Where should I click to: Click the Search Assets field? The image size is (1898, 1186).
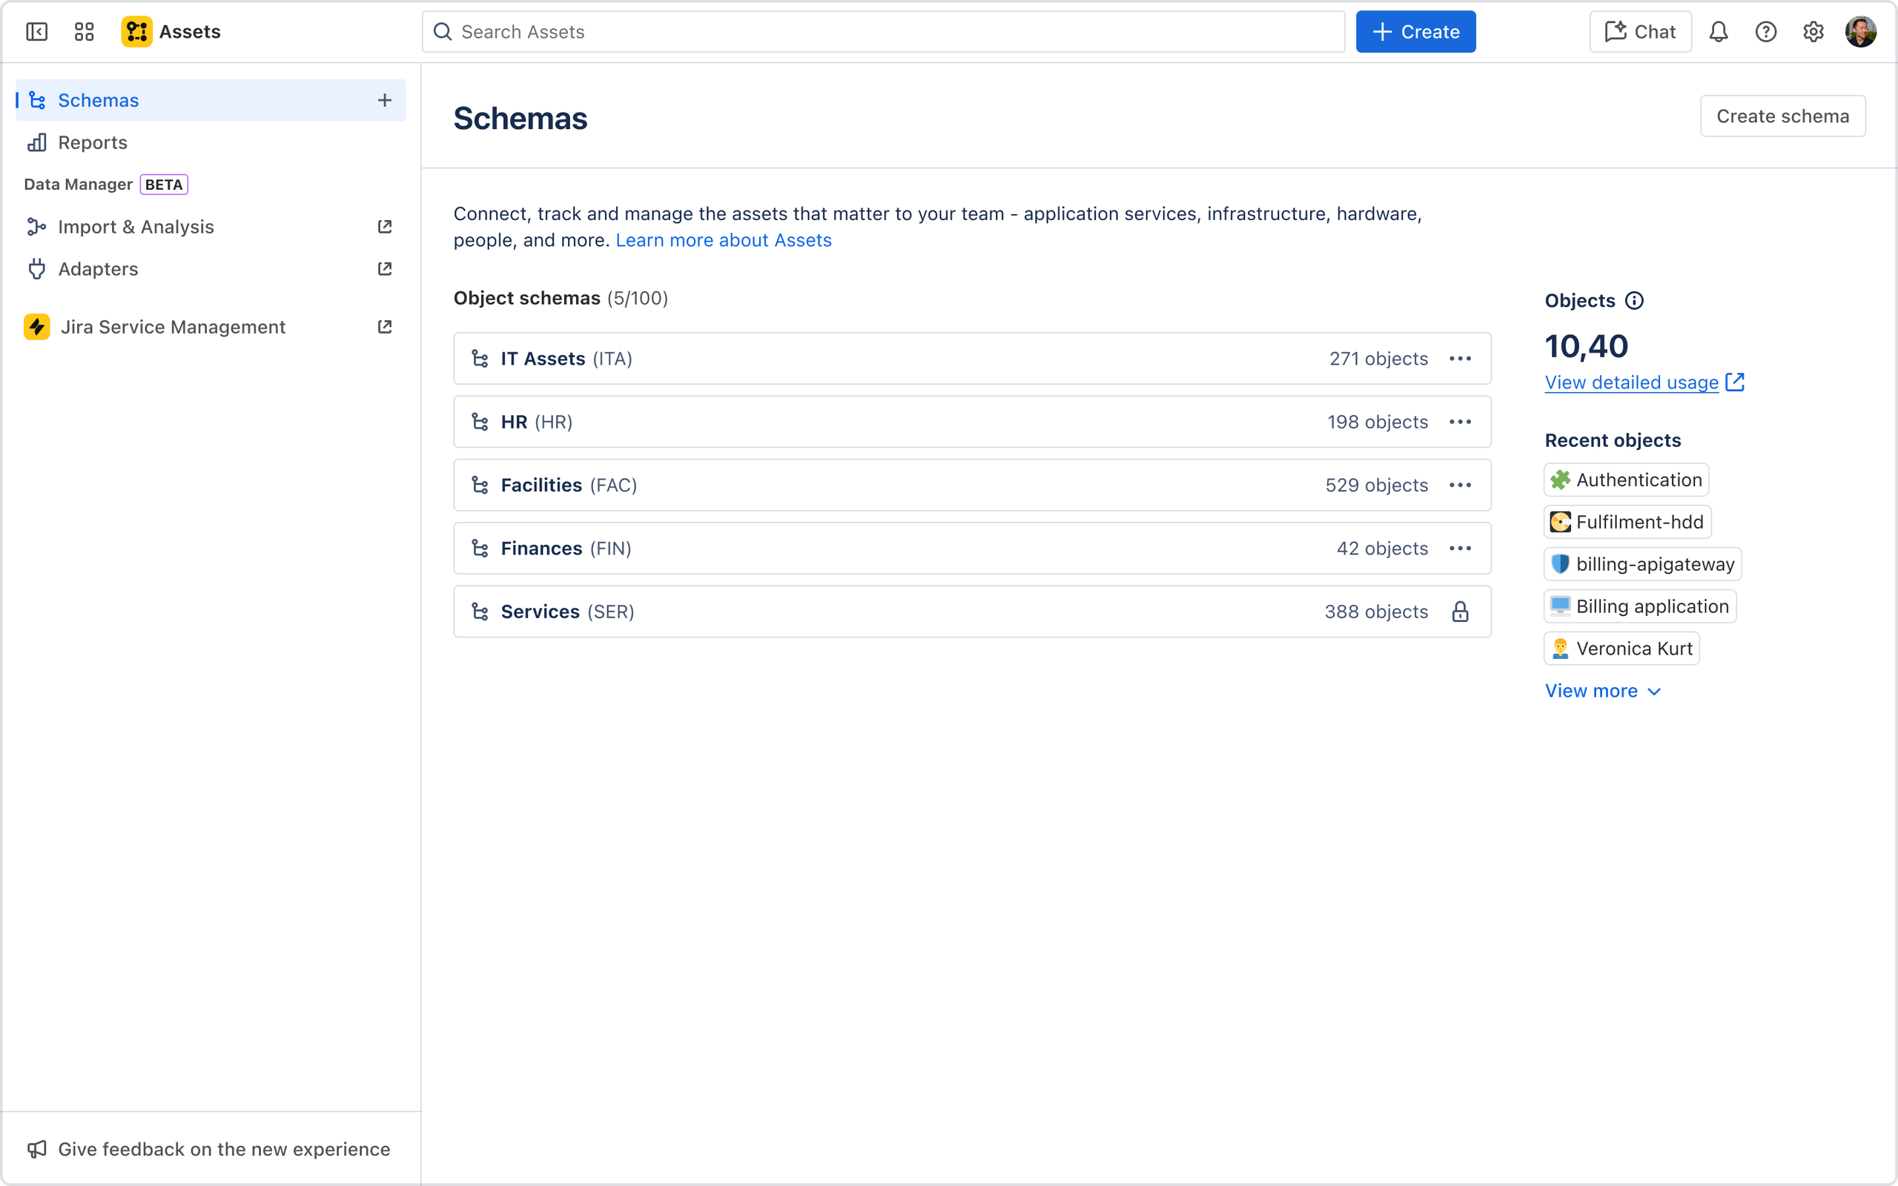(883, 31)
